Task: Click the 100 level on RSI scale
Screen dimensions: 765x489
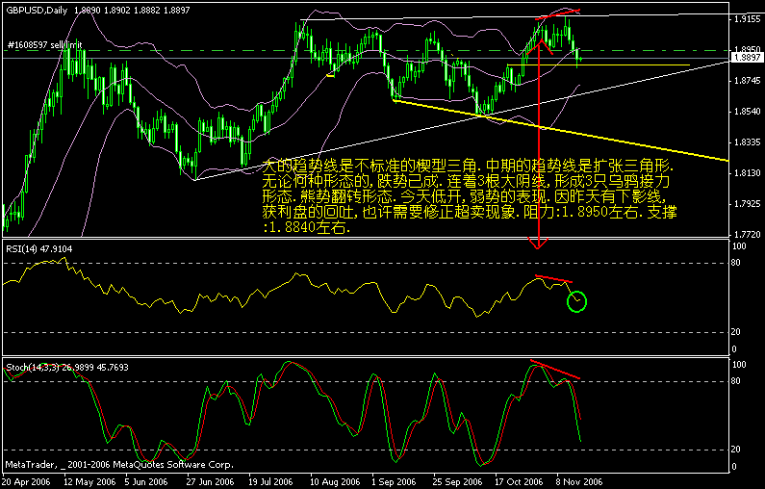Action: click(x=740, y=246)
